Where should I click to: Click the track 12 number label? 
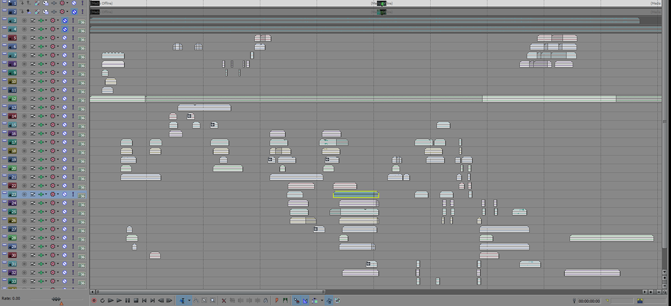[x=13, y=99]
